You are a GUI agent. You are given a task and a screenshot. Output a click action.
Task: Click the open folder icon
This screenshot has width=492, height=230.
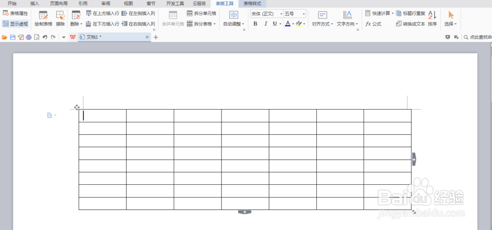point(4,37)
